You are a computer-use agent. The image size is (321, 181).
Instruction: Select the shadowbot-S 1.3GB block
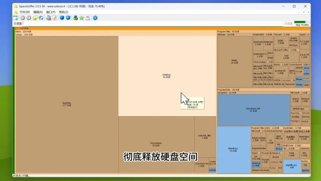[x=260, y=55]
